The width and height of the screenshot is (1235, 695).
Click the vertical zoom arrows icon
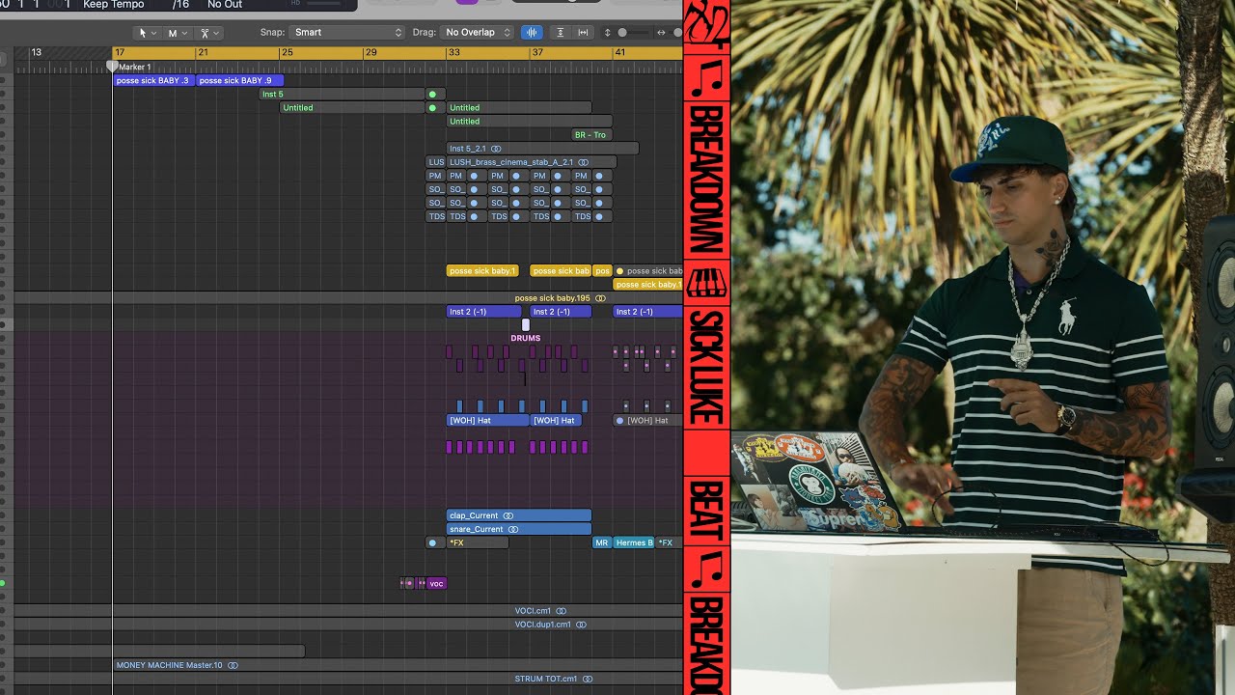607,33
